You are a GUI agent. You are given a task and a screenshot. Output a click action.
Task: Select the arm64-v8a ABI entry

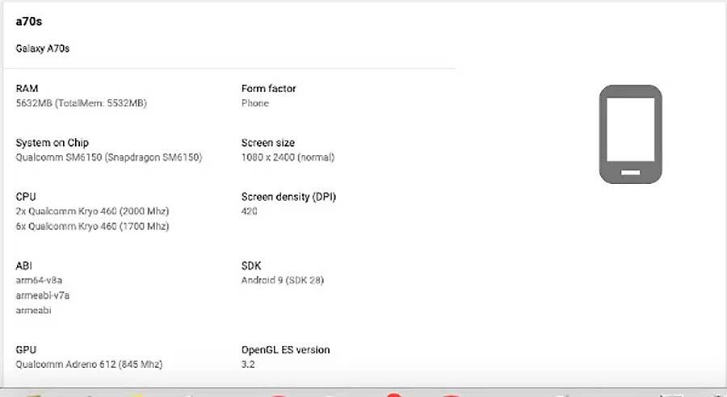[x=39, y=280]
